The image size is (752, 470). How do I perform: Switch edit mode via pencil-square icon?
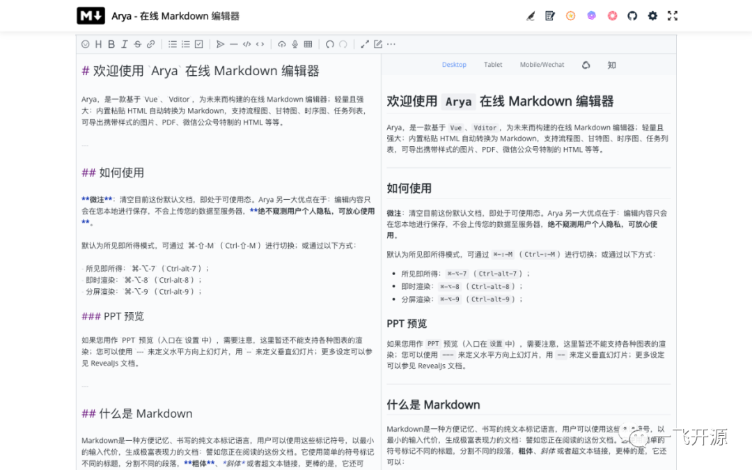[x=378, y=44]
